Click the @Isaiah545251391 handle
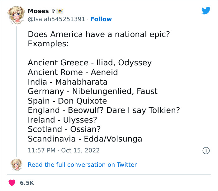The height and width of the screenshot is (191, 218). [x=56, y=19]
